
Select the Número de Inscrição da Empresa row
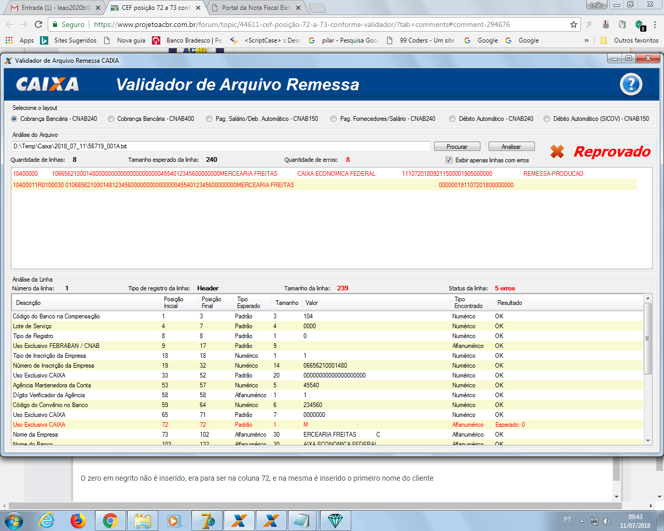(x=327, y=366)
